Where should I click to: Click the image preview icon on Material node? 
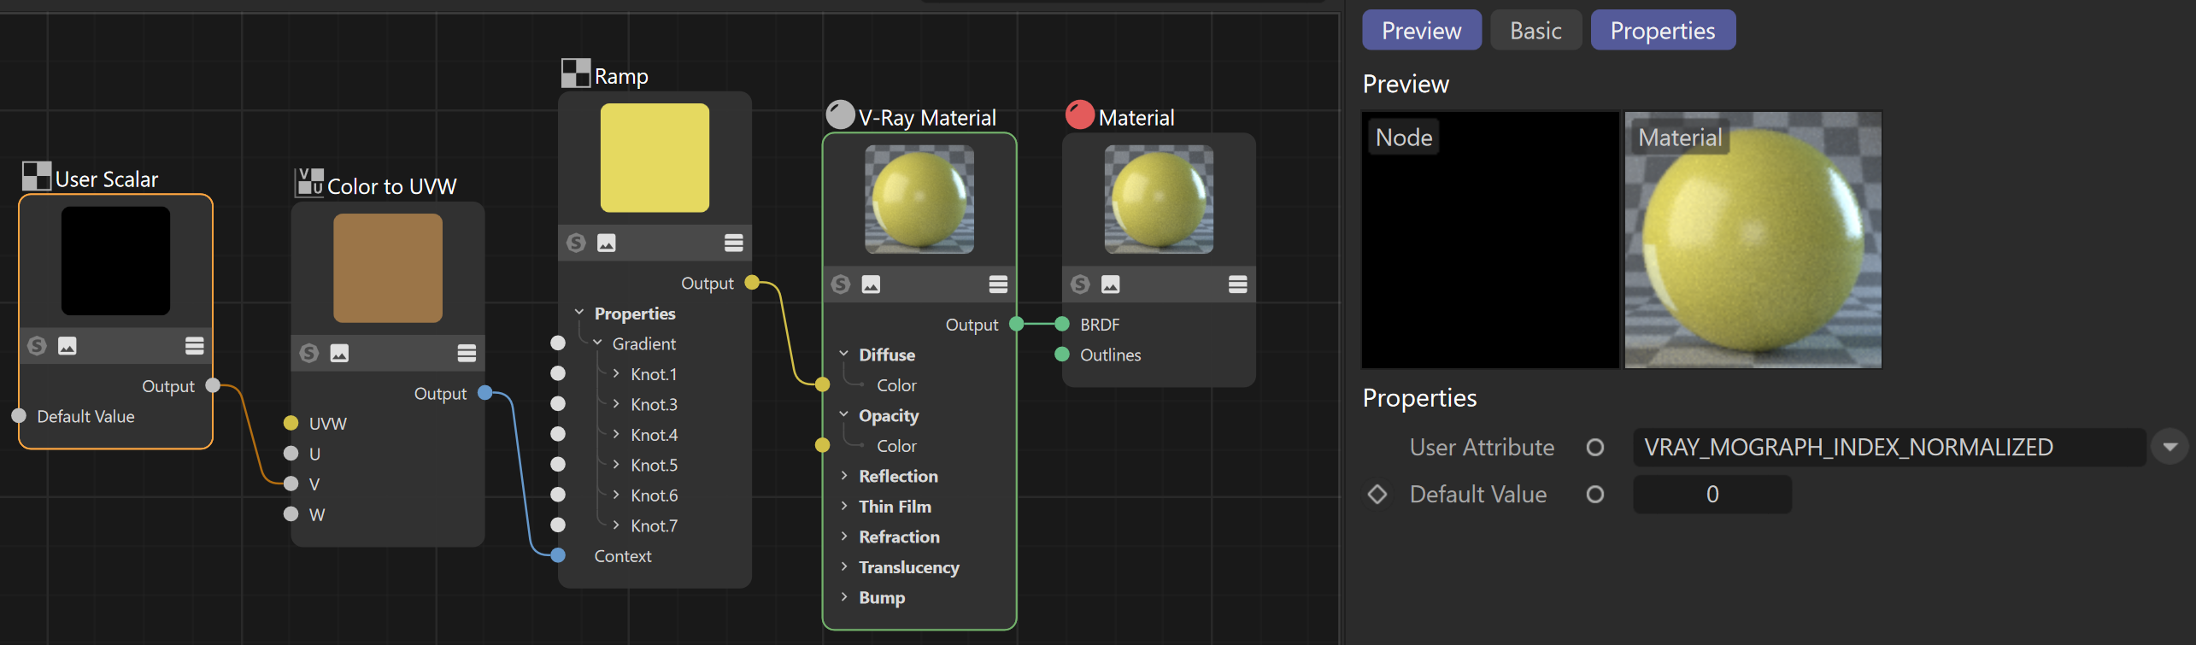coord(1111,284)
